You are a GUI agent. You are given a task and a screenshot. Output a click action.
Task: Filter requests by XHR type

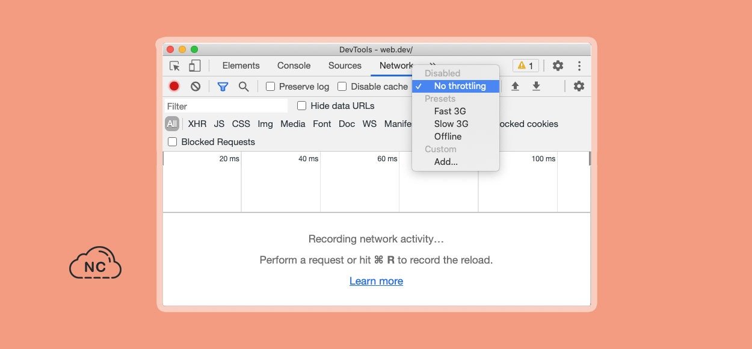click(x=197, y=124)
